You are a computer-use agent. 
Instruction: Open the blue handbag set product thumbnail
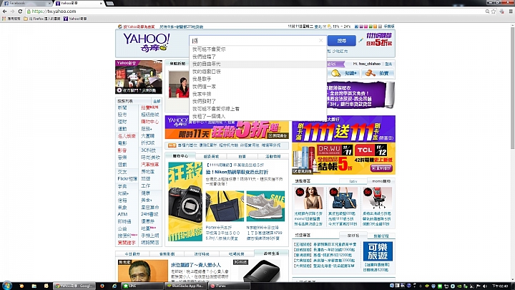pyautogui.click(x=343, y=198)
